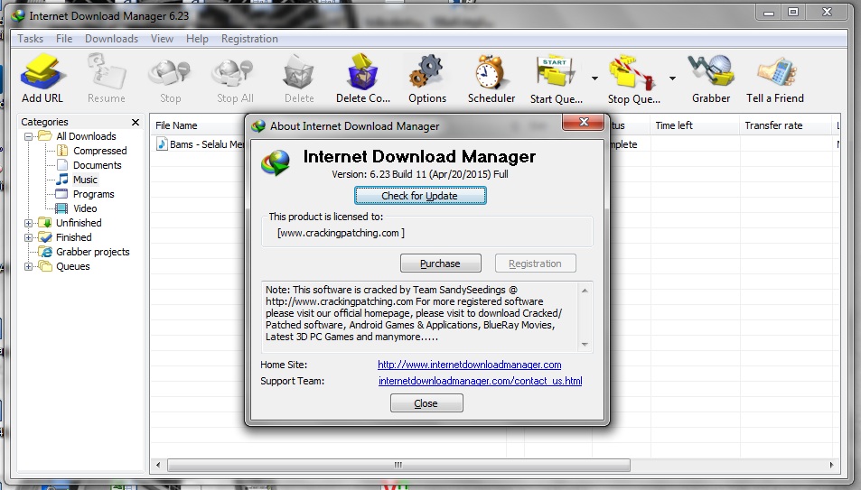Click the Tell a Friend icon
The width and height of the screenshot is (861, 490).
click(x=775, y=72)
